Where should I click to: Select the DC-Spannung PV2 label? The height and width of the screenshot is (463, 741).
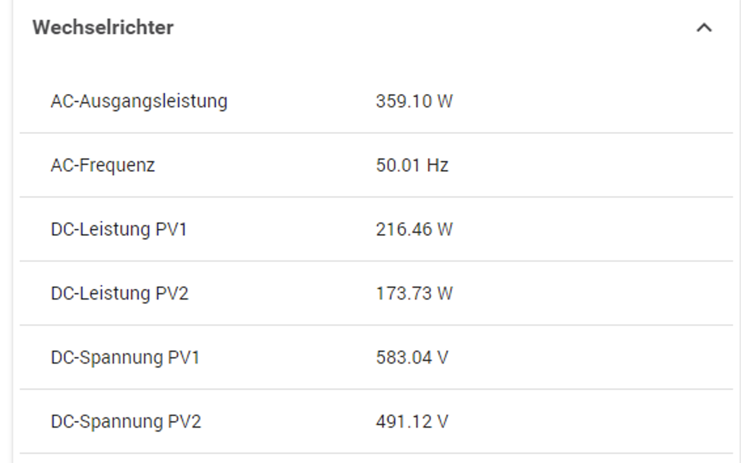[x=126, y=421]
